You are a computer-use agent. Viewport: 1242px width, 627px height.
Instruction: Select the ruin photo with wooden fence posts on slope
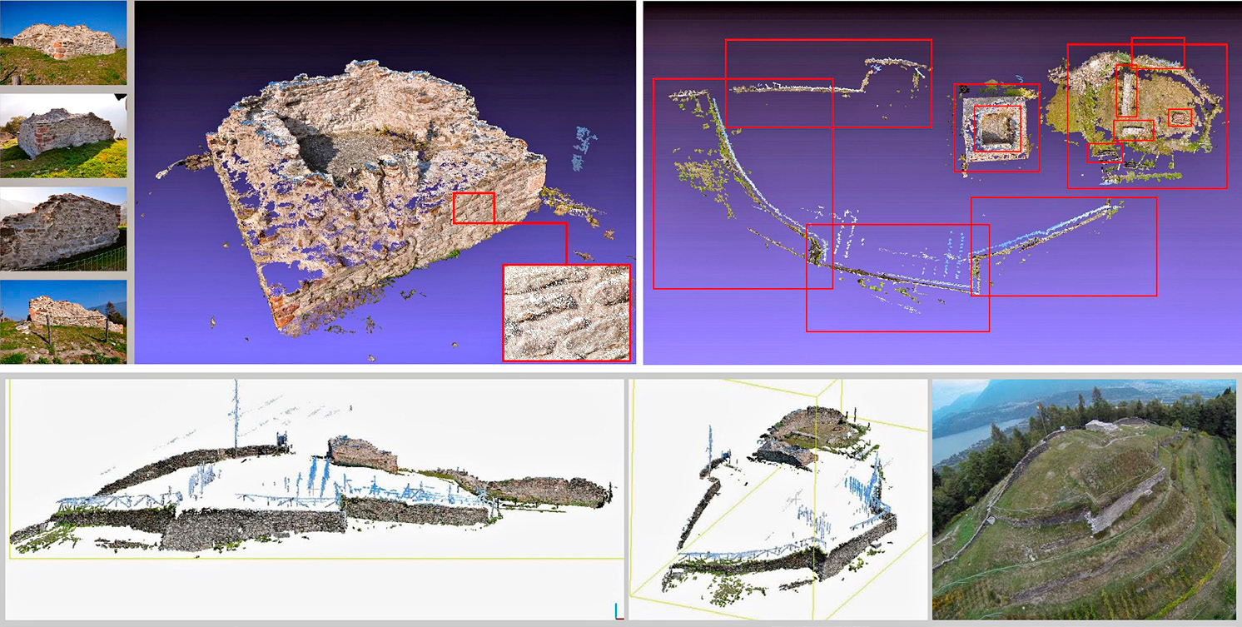click(x=63, y=321)
